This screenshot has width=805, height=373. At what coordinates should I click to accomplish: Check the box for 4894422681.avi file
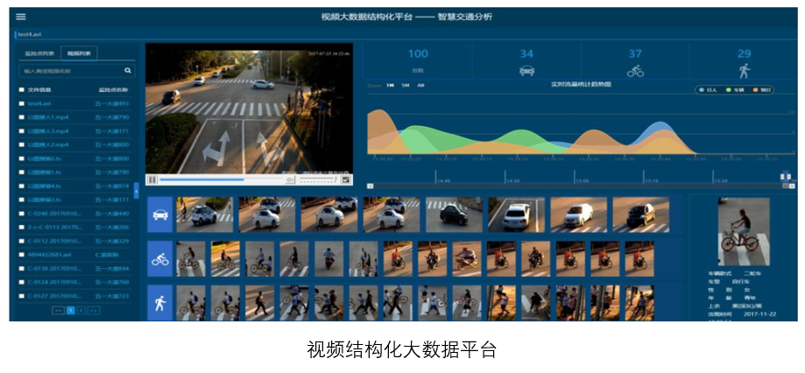pos(22,255)
